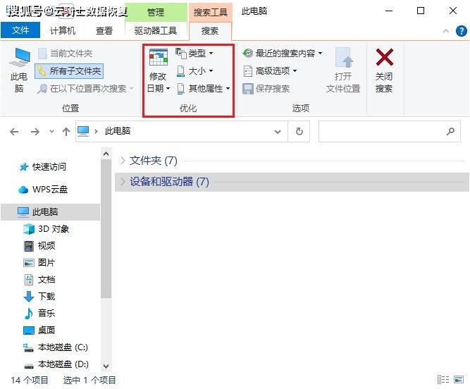Image resolution: width=470 pixels, height=389 pixels.
Task: Click the 保存搜索 floppy disk icon
Action: [248, 89]
